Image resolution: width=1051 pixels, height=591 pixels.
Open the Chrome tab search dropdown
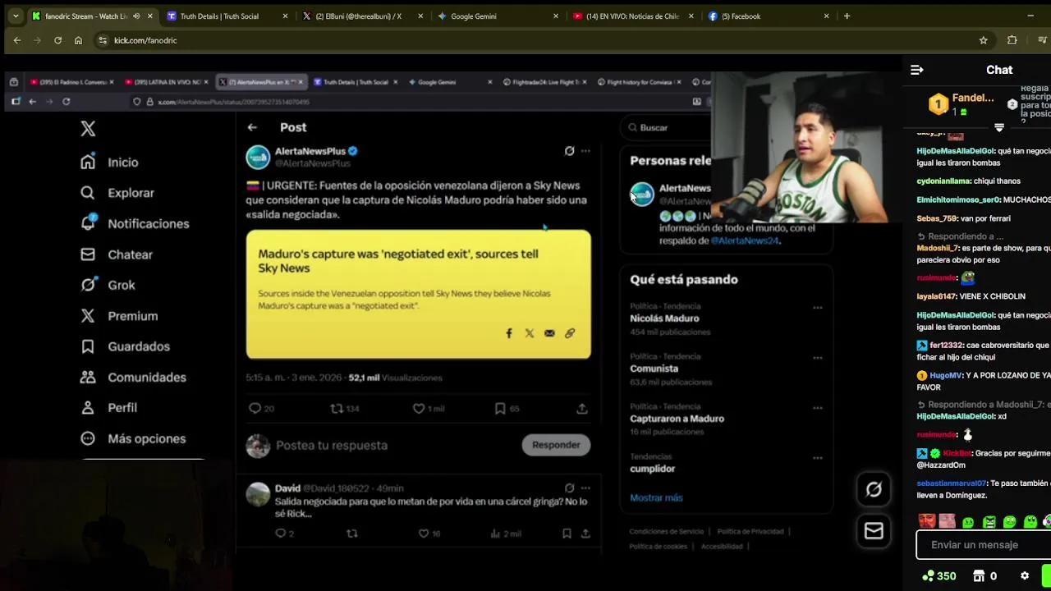[15, 16]
